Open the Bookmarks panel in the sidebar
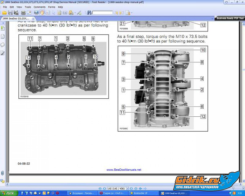This screenshot has height=196, width=245. click(2, 28)
